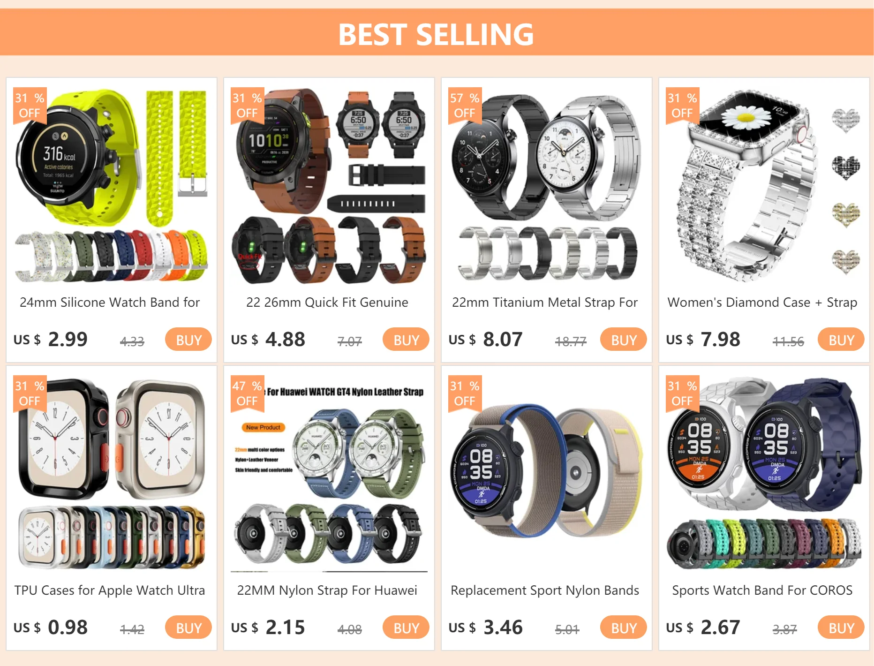This screenshot has height=666, width=874.
Task: Open the diamond Apple Watch case image
Action: pos(764,186)
